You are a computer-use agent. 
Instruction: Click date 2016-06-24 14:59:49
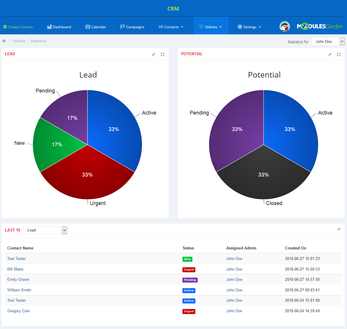[x=302, y=311]
